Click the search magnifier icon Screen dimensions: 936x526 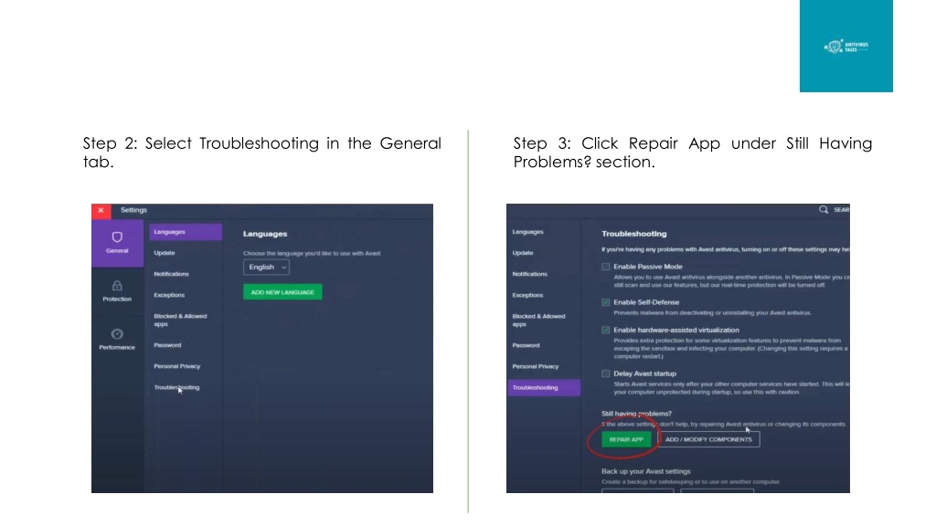[824, 210]
